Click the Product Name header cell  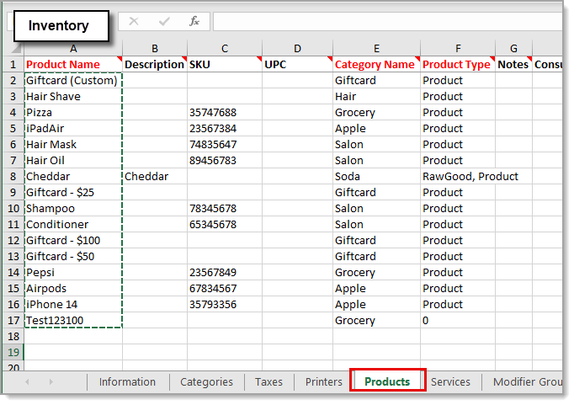[73, 65]
